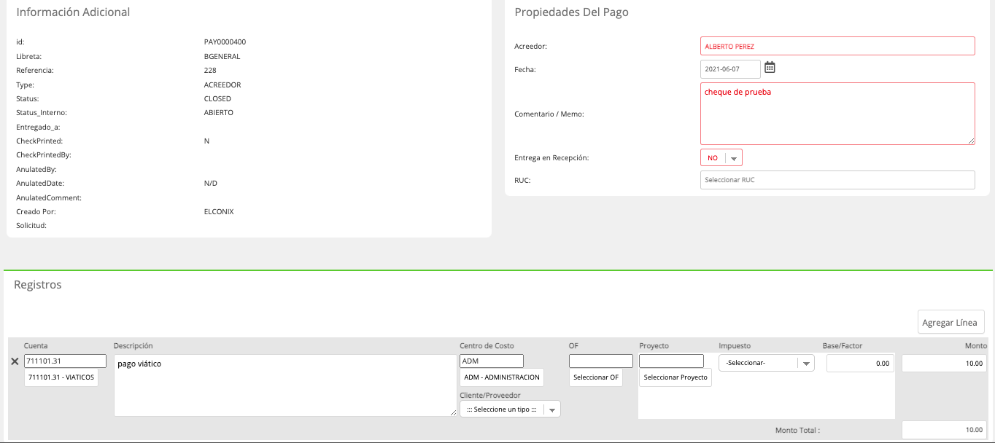Edit the Comentario / Memo text area
The image size is (995, 443).
(837, 114)
